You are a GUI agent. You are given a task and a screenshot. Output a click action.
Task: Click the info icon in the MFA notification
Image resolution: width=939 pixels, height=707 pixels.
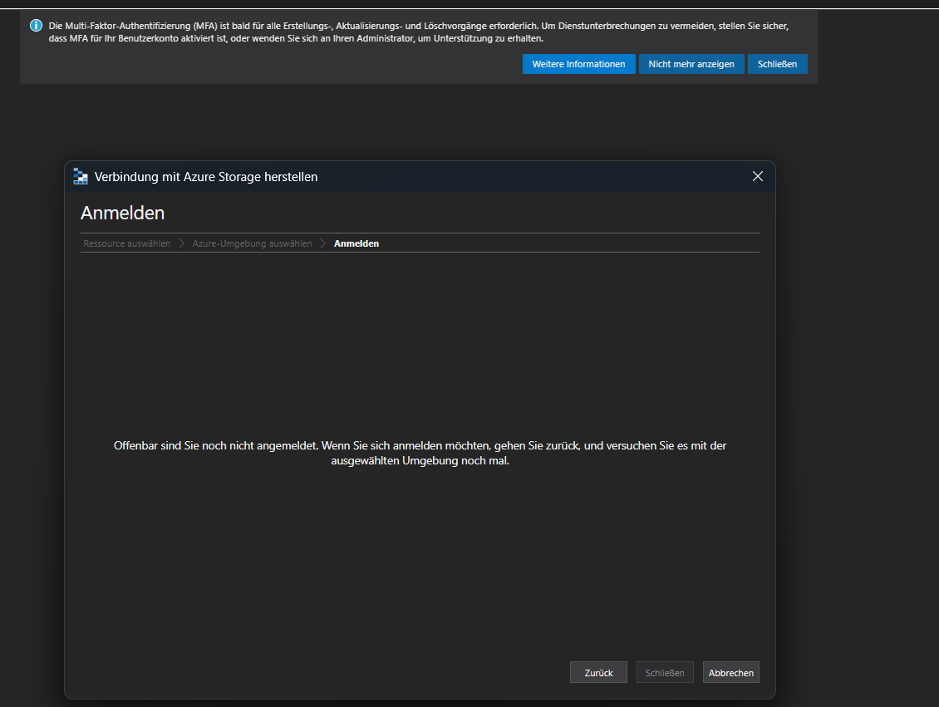(36, 26)
